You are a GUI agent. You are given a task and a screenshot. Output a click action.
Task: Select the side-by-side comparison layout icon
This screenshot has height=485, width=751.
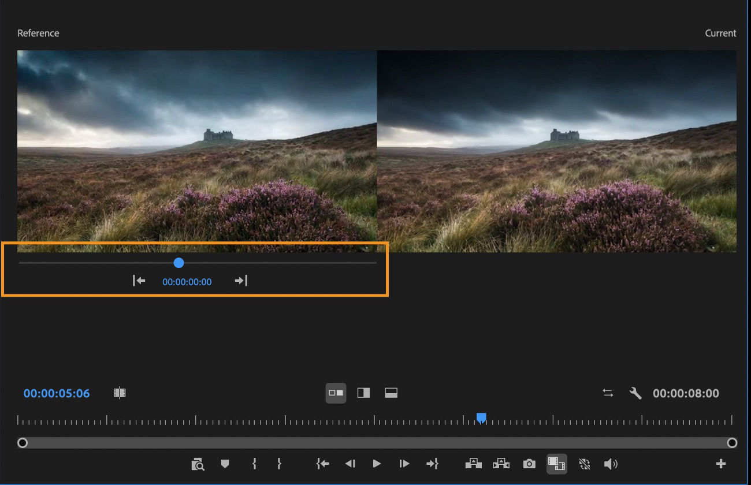click(x=336, y=393)
